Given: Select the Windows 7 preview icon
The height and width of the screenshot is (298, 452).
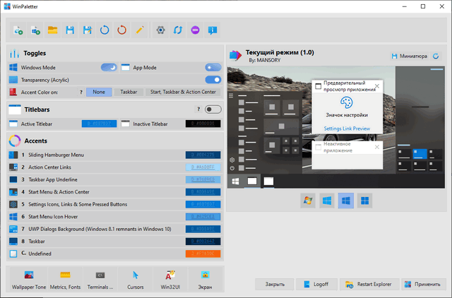Looking at the screenshot, I should tap(308, 201).
